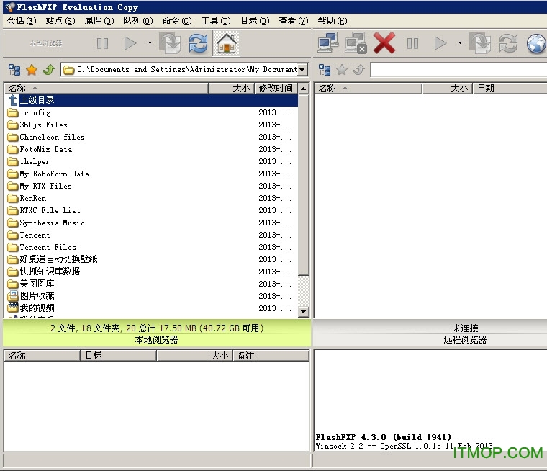Screen dimensions: 547x471
Task: Open the 队列 menu
Action: pos(137,21)
